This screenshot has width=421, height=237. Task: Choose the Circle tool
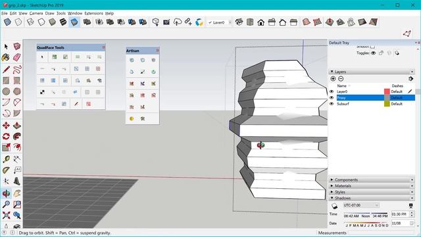(6, 92)
